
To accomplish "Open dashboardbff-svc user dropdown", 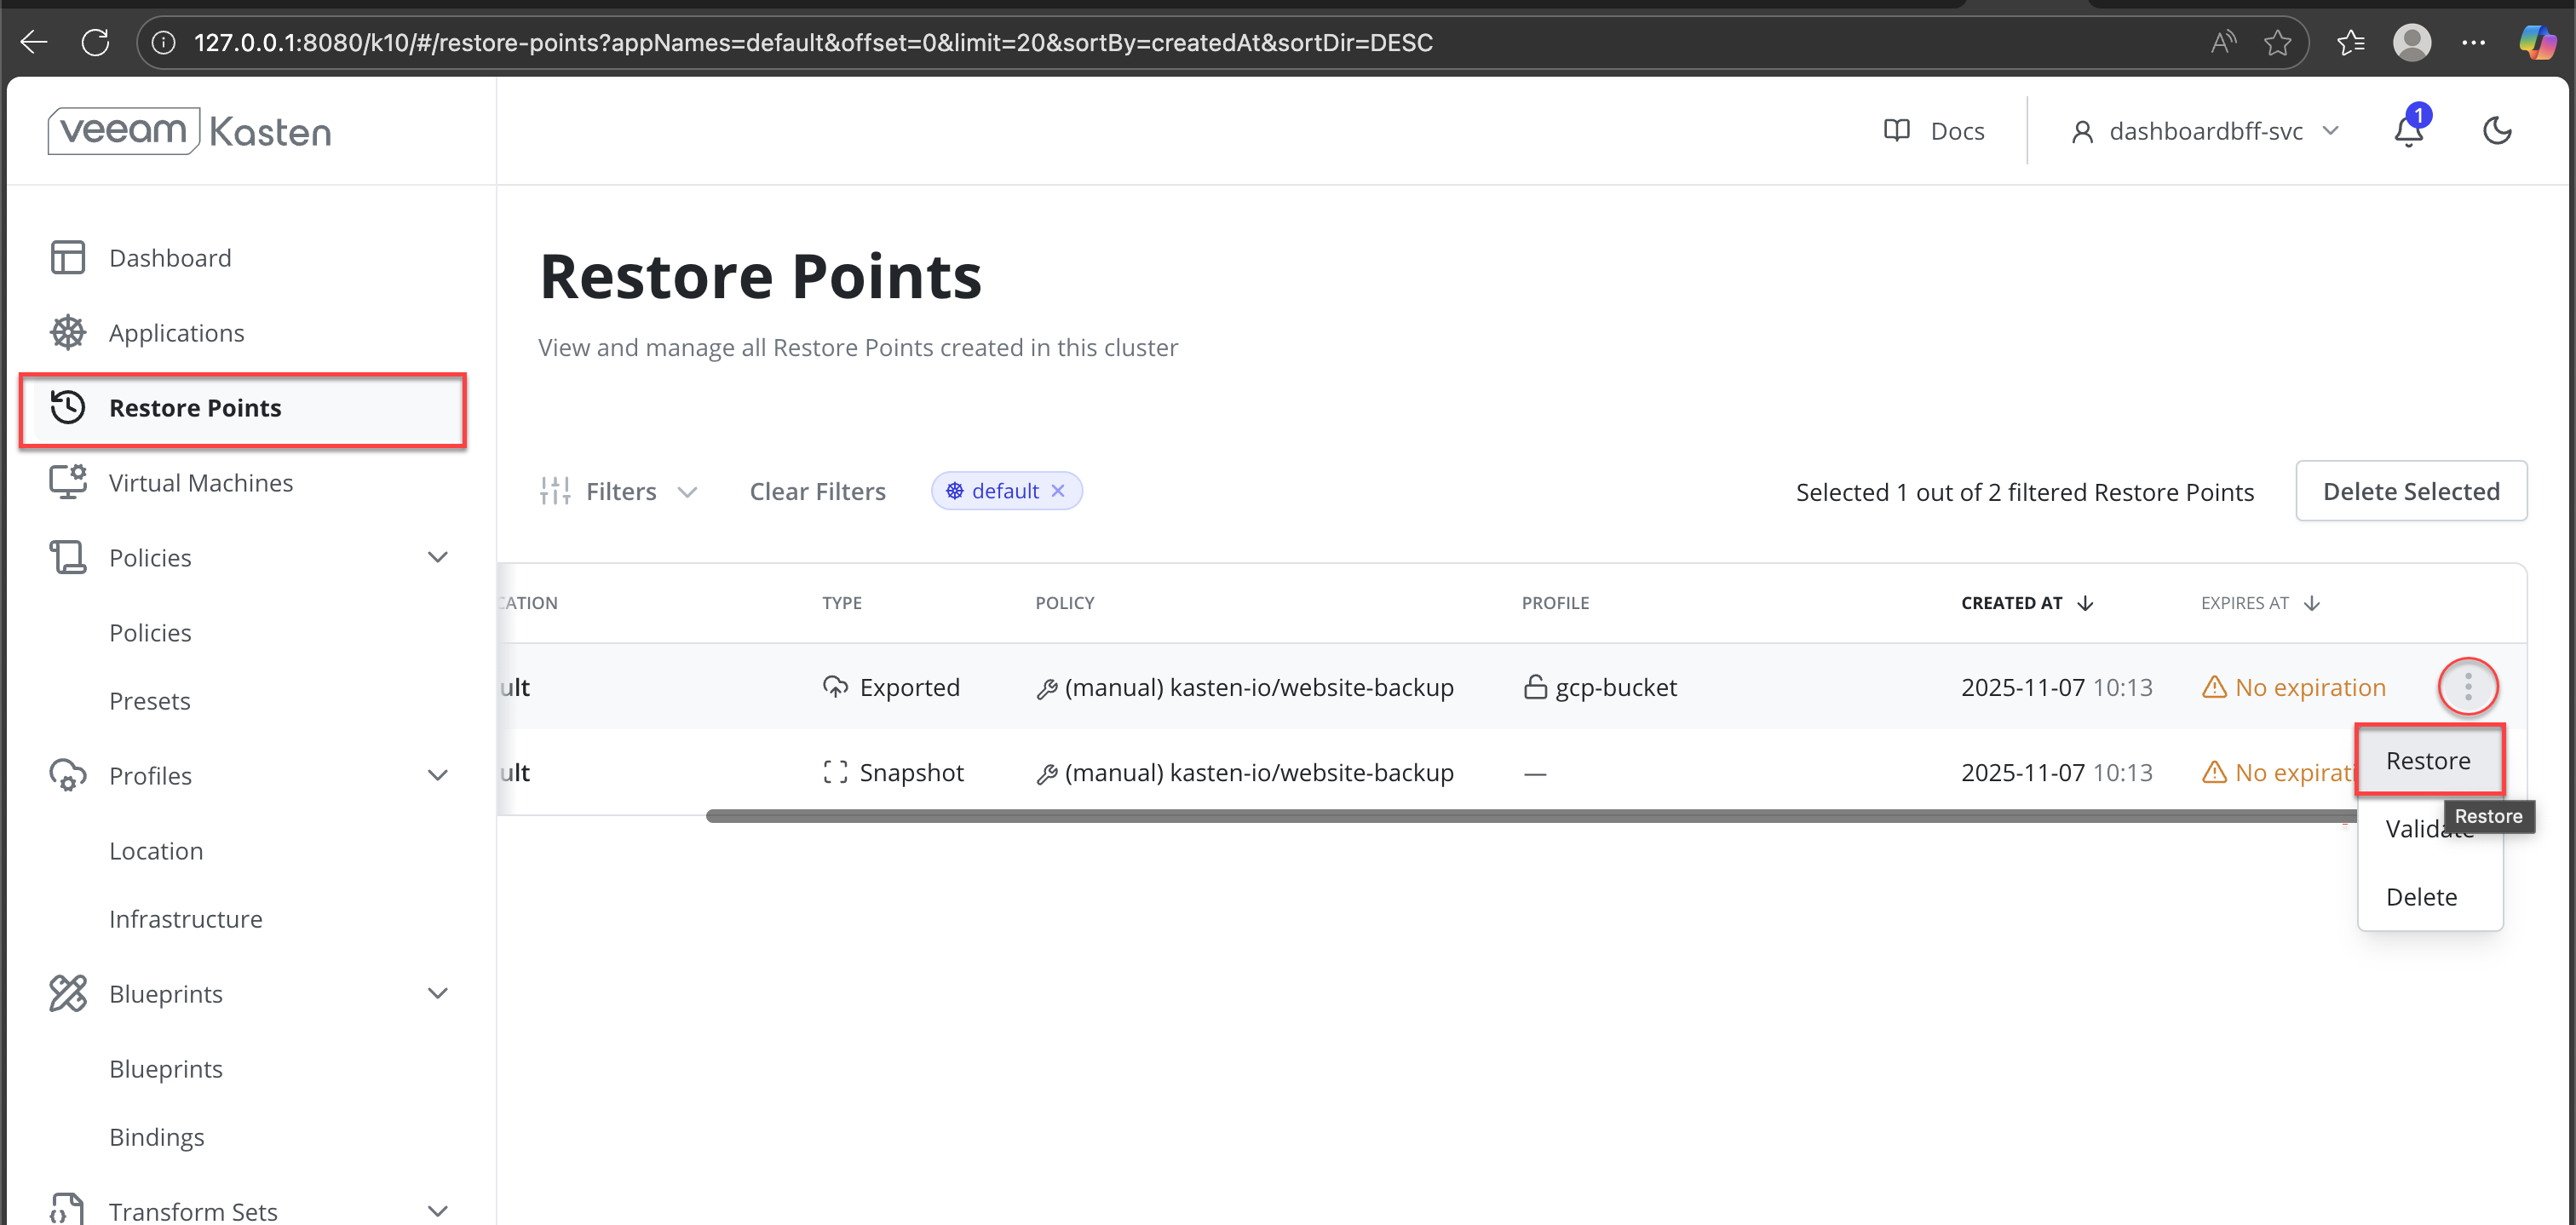I will (2205, 131).
